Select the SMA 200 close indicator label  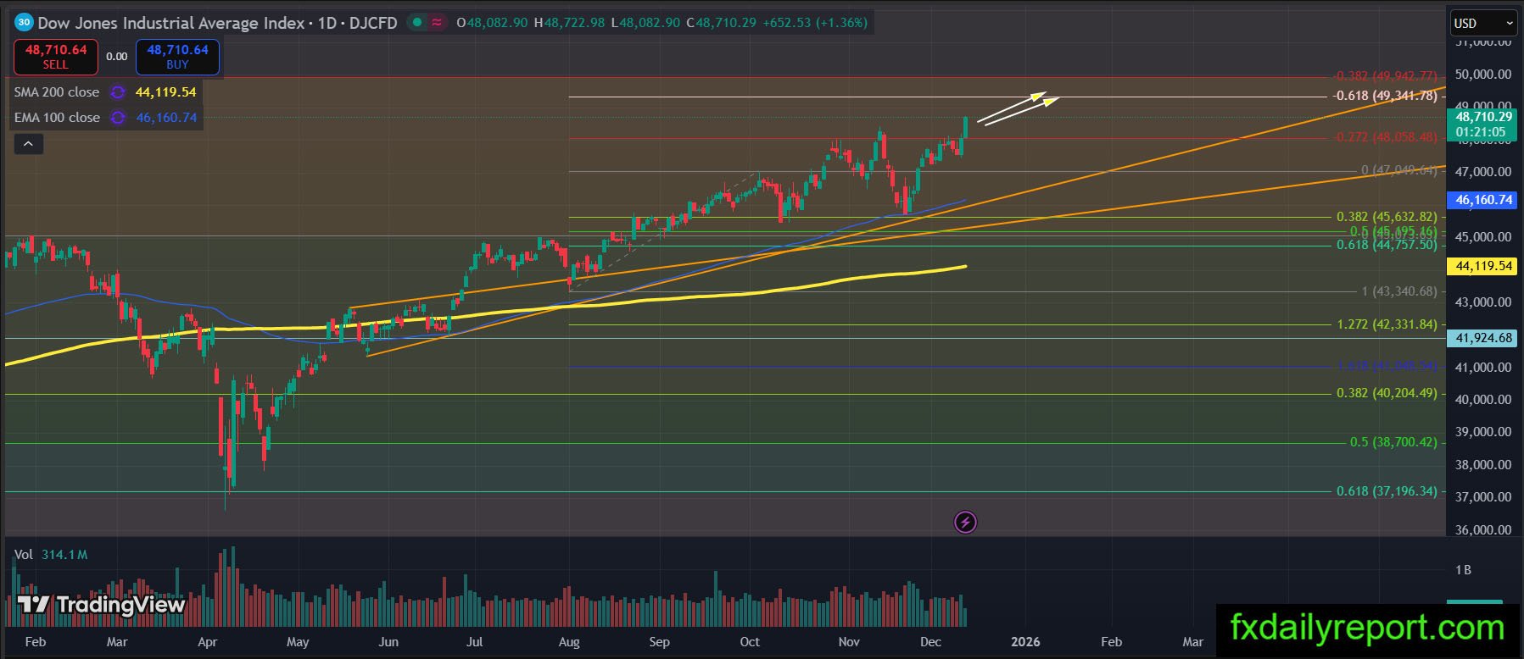57,92
